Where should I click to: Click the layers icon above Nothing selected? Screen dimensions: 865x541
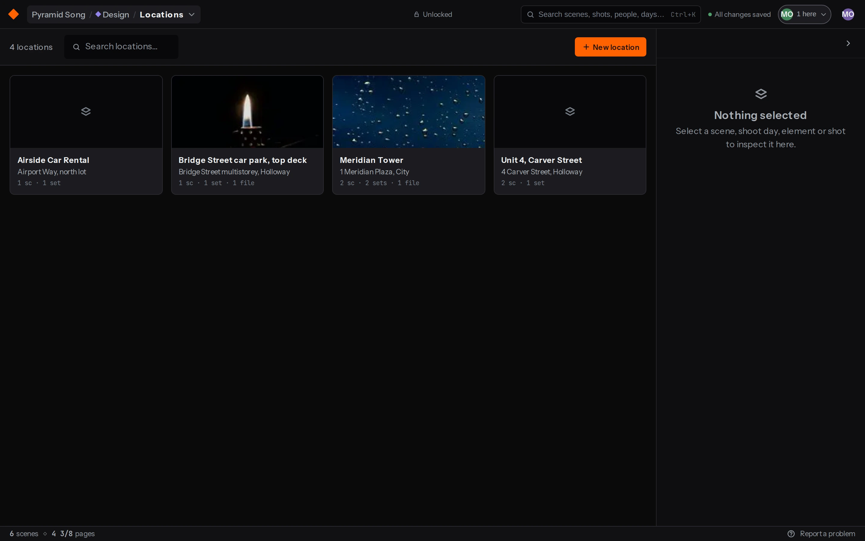coord(760,94)
